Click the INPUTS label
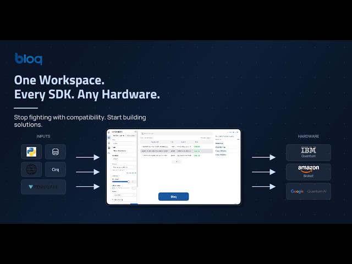352x264 pixels. pyautogui.click(x=43, y=136)
